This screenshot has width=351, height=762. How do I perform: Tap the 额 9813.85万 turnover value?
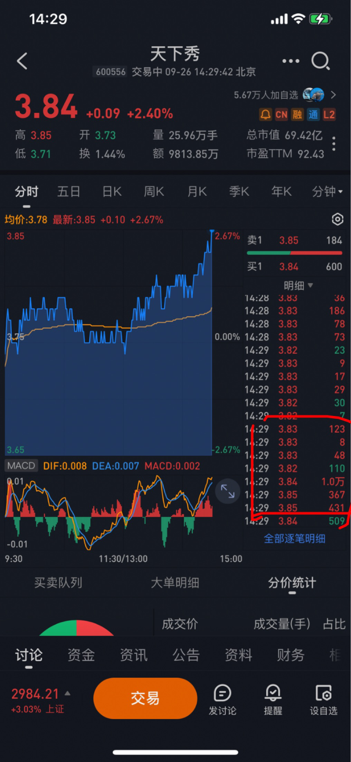(x=186, y=154)
